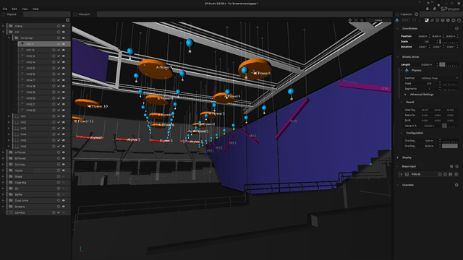Click the Length slider in Kinetic Driver
Screen dimensions: 463x260
point(449,64)
